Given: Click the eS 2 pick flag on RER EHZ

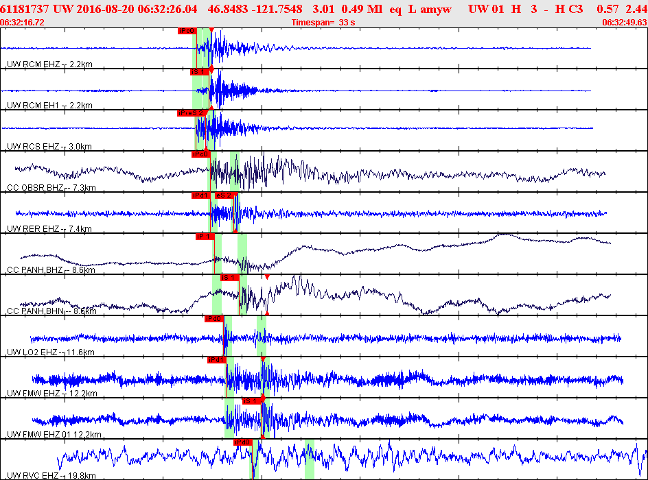Looking at the screenshot, I should (224, 195).
